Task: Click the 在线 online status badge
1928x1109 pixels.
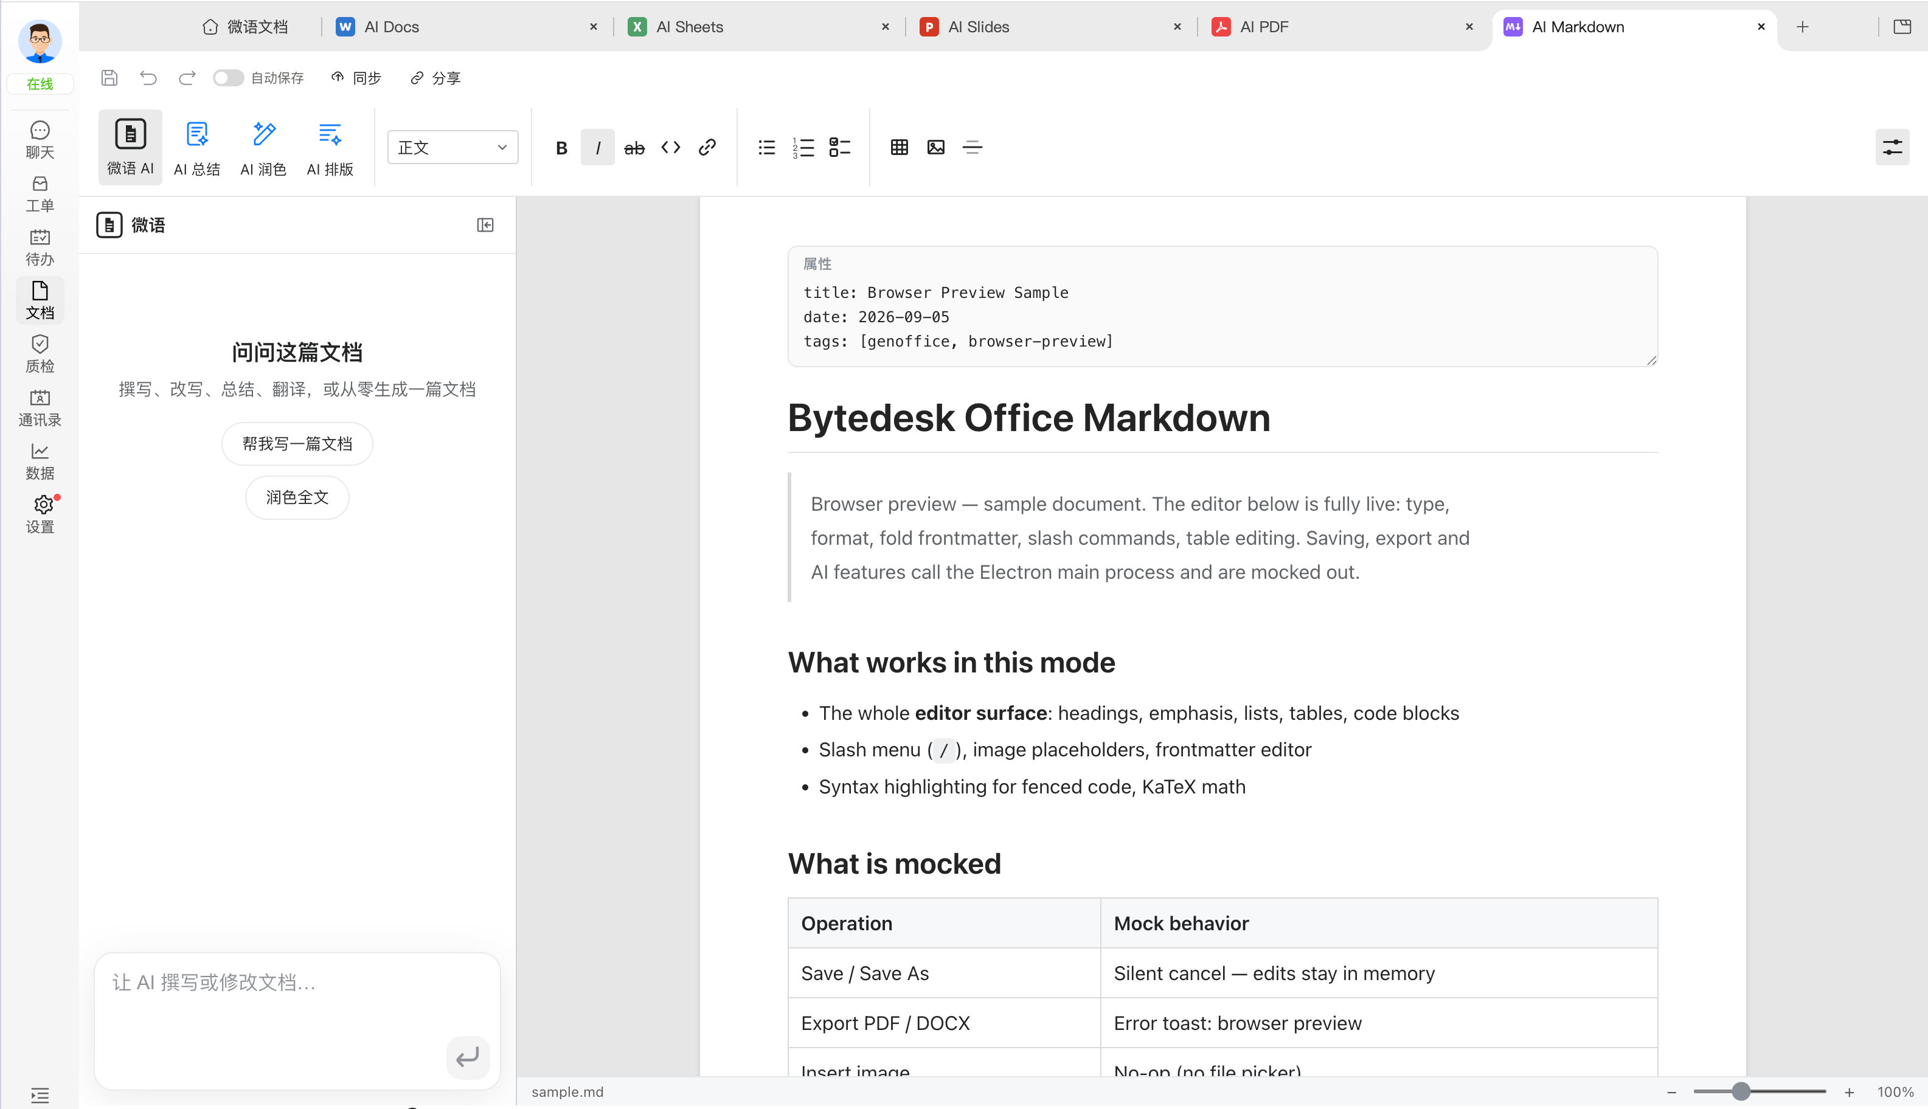Action: (40, 84)
